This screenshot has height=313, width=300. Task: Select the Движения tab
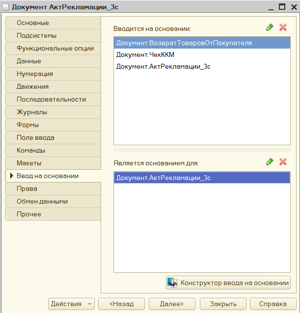pos(32,87)
